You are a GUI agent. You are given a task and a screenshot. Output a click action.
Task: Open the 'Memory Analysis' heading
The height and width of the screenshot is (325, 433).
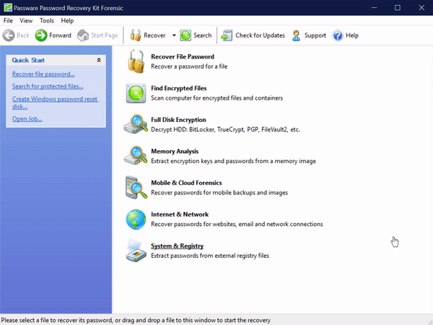tap(175, 151)
